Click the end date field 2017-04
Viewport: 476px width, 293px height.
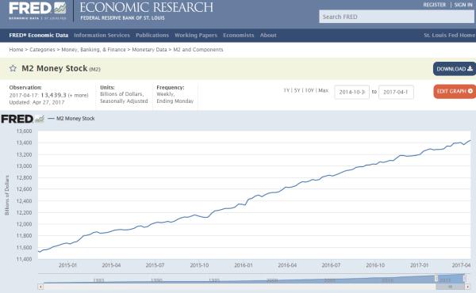click(396, 92)
